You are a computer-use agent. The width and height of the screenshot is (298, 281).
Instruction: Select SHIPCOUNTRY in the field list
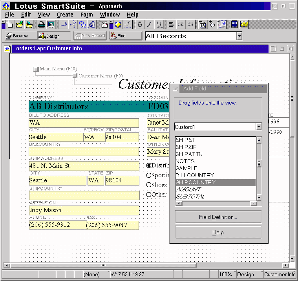[216, 182]
